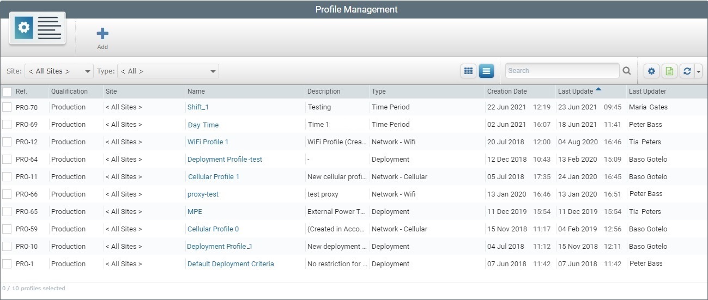Click Maria Gates in Last Updater

click(648, 107)
